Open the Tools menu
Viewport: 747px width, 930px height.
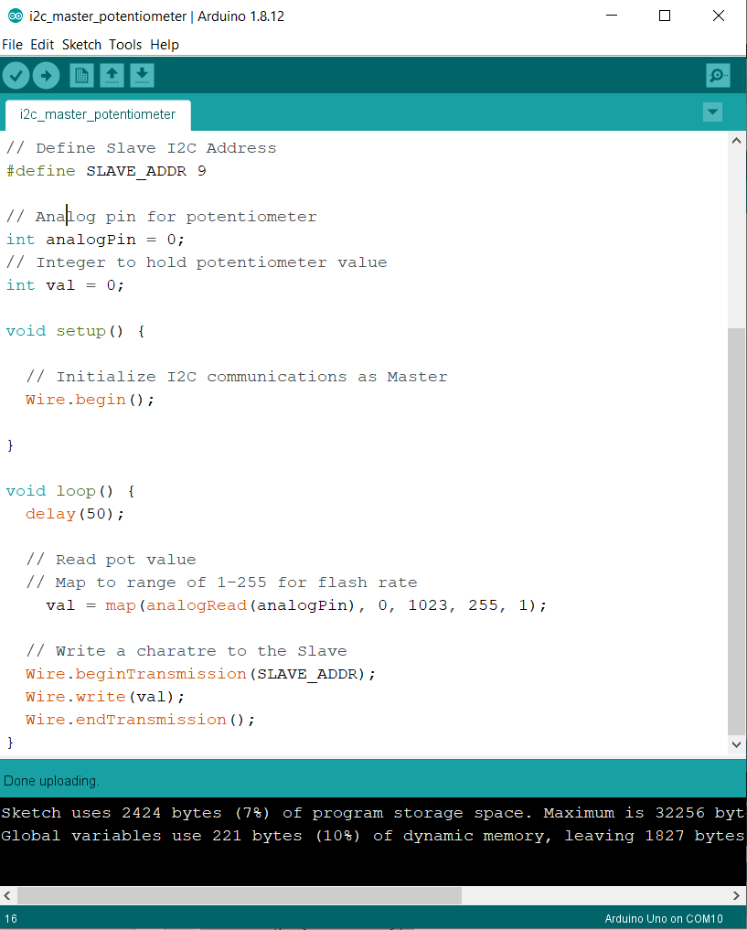[125, 45]
